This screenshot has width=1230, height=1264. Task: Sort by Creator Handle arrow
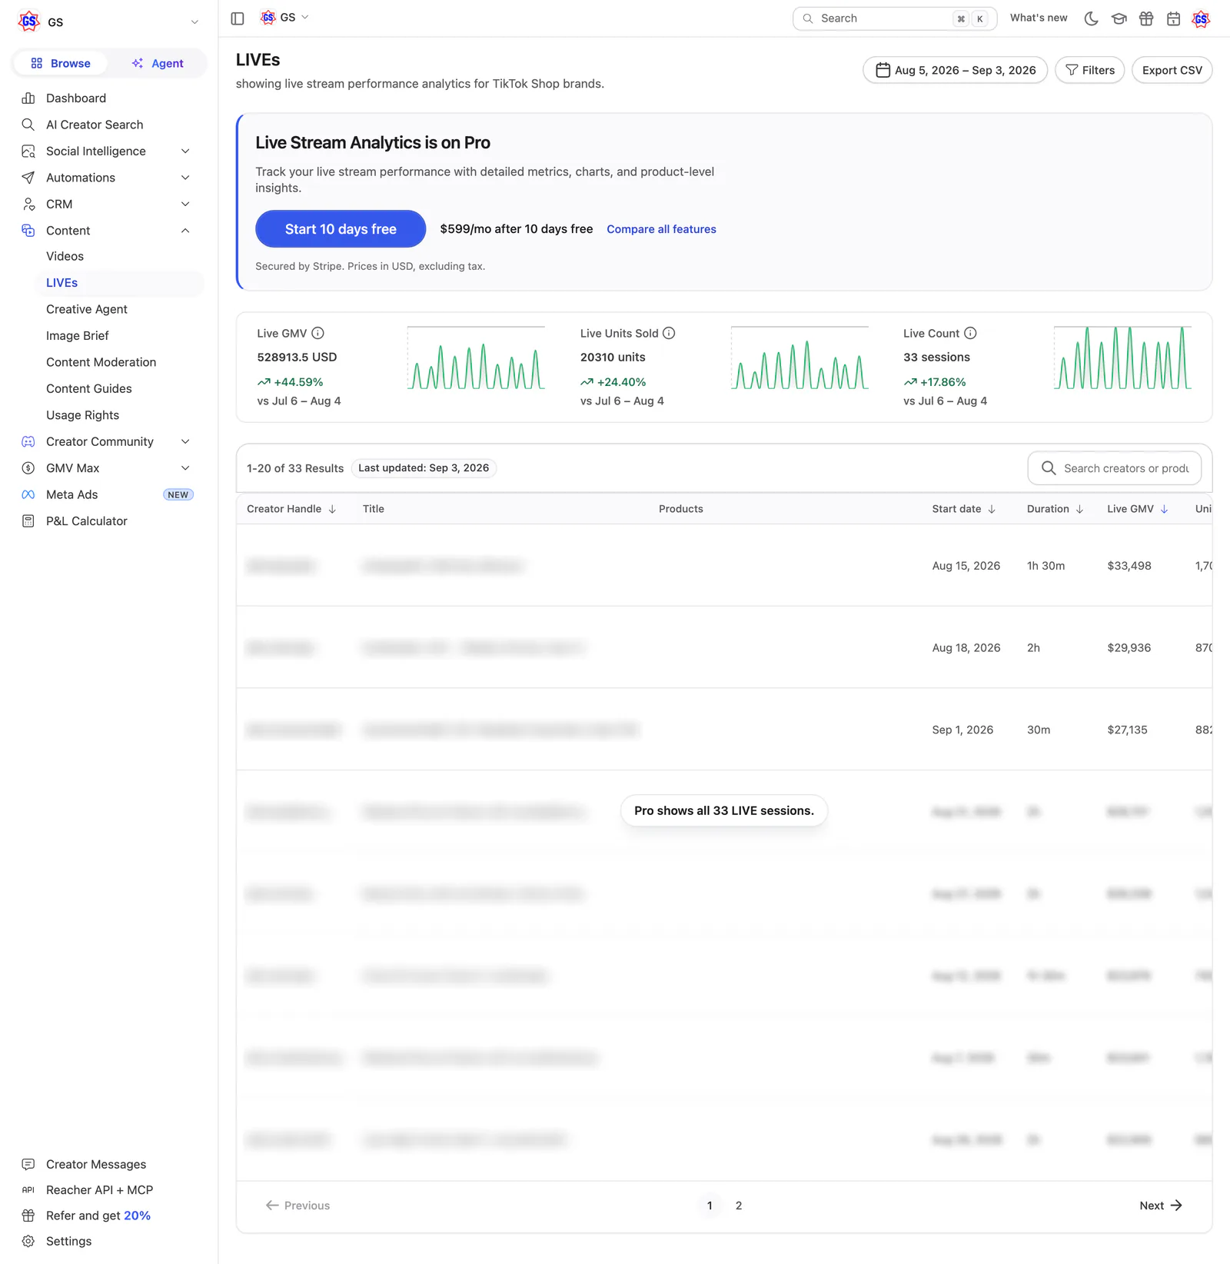tap(332, 509)
